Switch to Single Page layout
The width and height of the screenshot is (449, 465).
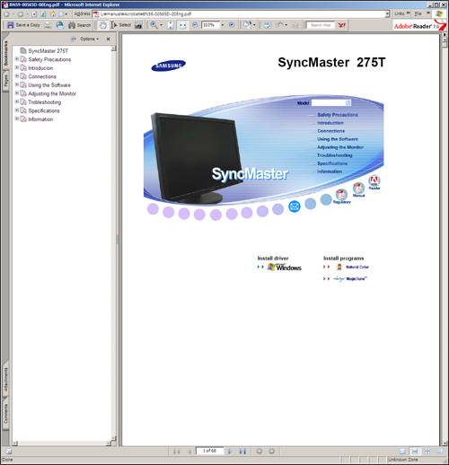pos(402,451)
